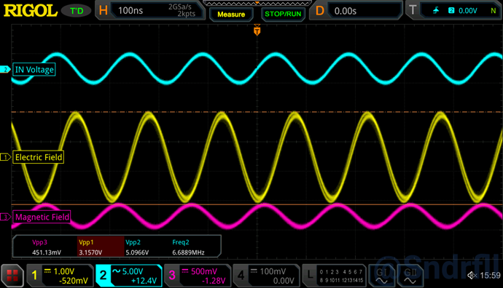Screen dimensions: 503x288
Task: Open the red grid function menu icon
Action: pyautogui.click(x=12, y=276)
